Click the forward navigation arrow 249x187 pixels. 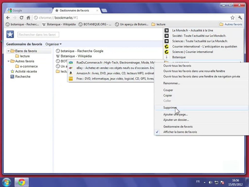click(x=15, y=18)
